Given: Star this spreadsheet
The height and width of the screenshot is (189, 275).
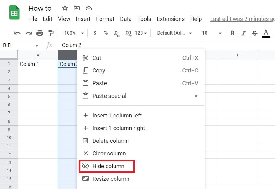Looking at the screenshot, I should point(65,8).
